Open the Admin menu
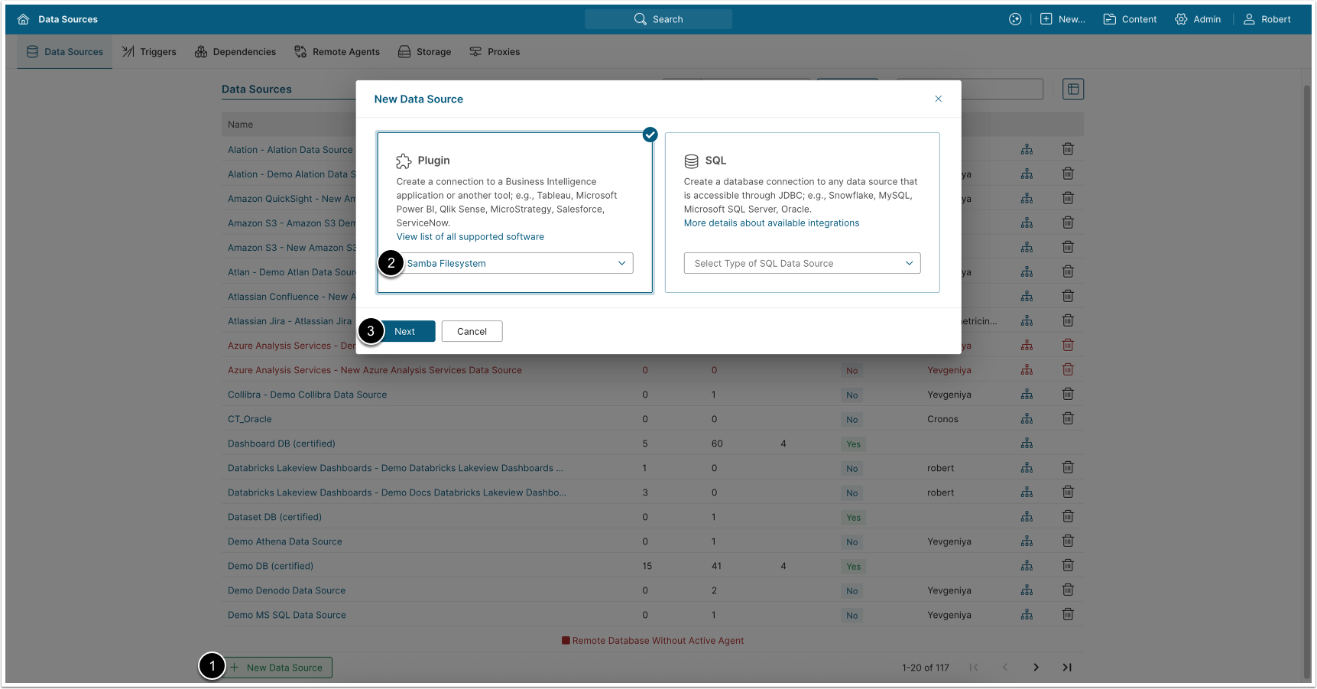This screenshot has height=689, width=1317. [x=1198, y=19]
